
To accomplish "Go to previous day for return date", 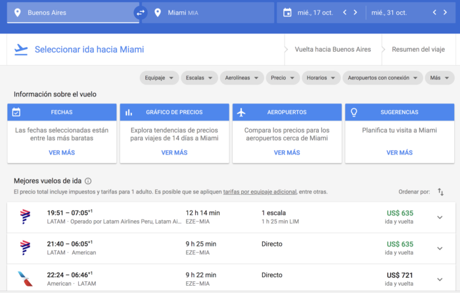I will [x=434, y=12].
